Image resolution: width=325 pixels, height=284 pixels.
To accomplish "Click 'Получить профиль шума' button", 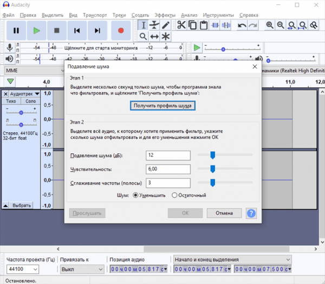I will [162, 106].
